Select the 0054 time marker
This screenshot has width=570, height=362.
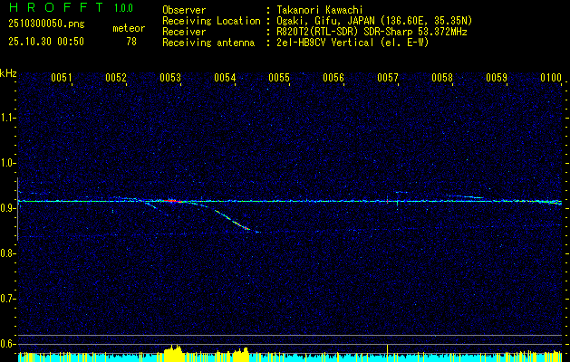tap(225, 79)
